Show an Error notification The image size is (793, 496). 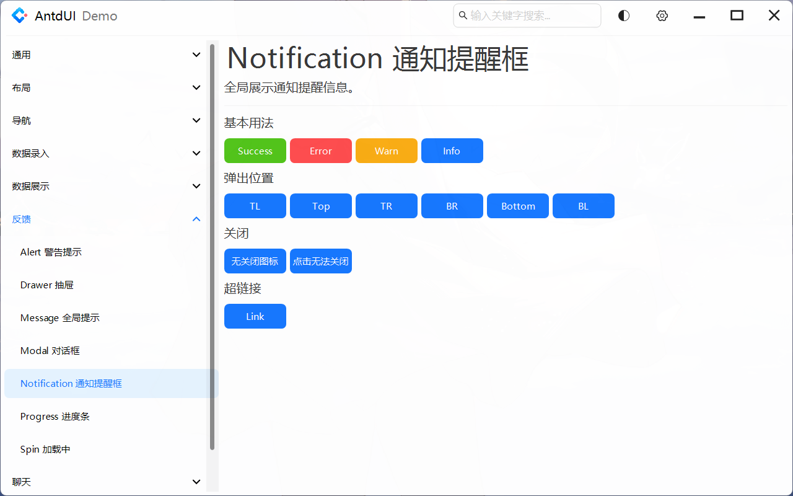(x=320, y=151)
